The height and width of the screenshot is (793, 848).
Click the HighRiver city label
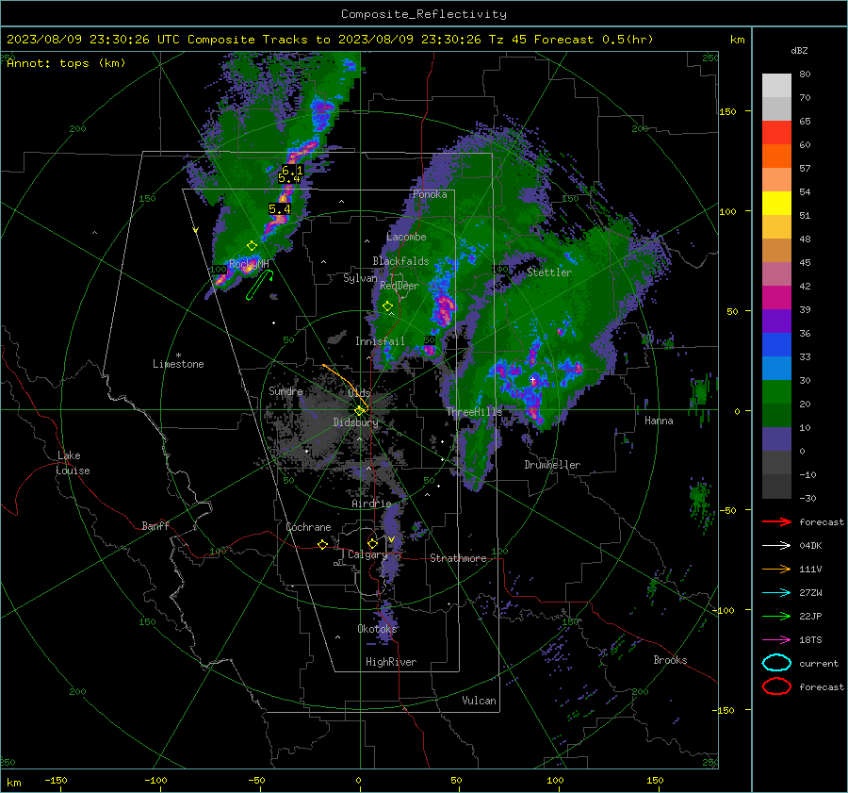[391, 662]
